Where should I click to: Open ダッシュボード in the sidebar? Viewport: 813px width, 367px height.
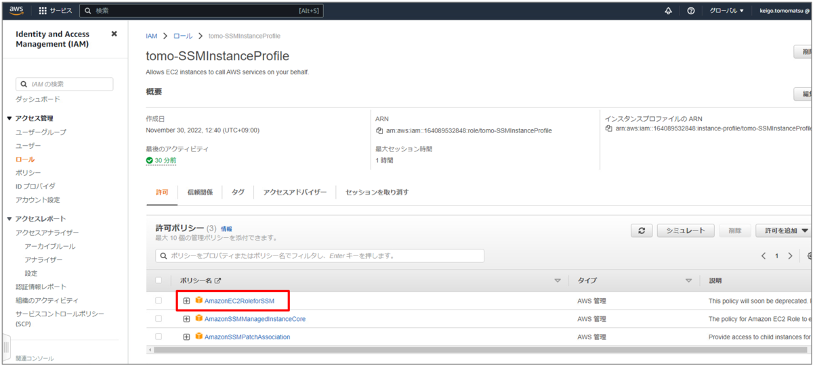tap(37, 99)
